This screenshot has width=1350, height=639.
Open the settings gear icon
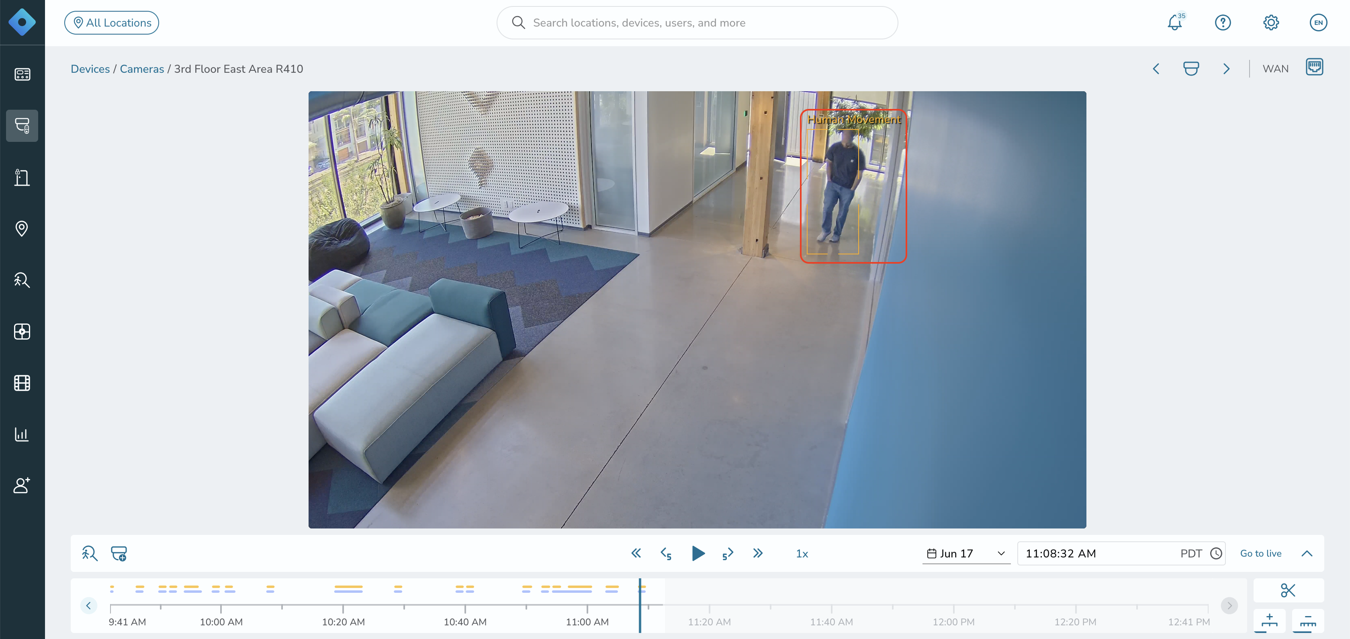(1271, 23)
